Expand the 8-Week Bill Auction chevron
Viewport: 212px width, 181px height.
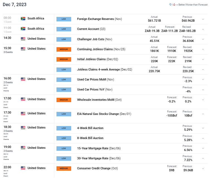[203, 138]
